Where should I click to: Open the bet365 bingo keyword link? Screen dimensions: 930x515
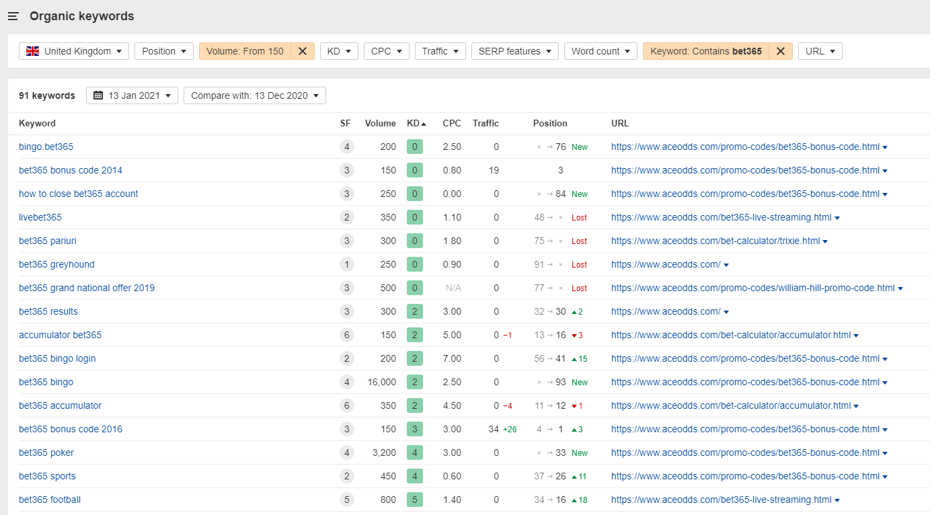pyautogui.click(x=46, y=382)
